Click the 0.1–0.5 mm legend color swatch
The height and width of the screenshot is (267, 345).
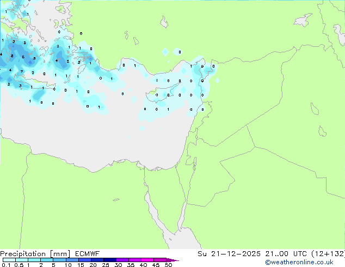pos(9,260)
